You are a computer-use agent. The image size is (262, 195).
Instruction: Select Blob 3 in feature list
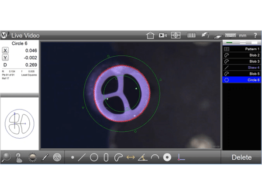click(241, 62)
